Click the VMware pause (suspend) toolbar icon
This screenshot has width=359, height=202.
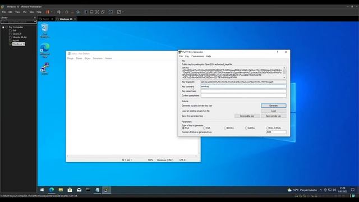point(48,12)
